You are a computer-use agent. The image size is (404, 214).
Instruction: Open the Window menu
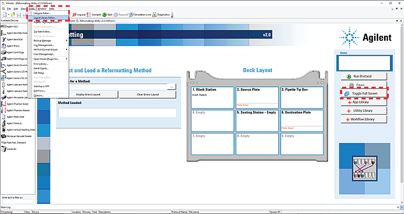(x=42, y=9)
